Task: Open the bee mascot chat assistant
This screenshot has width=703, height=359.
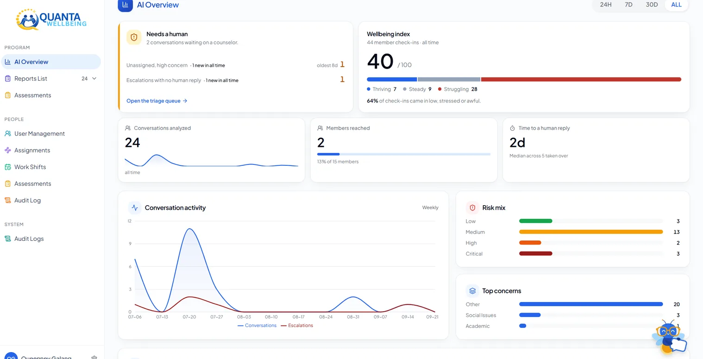Action: pyautogui.click(x=669, y=337)
